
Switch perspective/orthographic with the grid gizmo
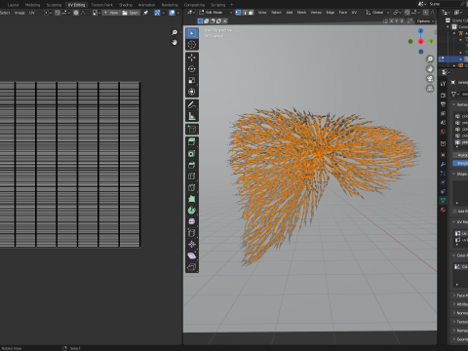[430, 89]
